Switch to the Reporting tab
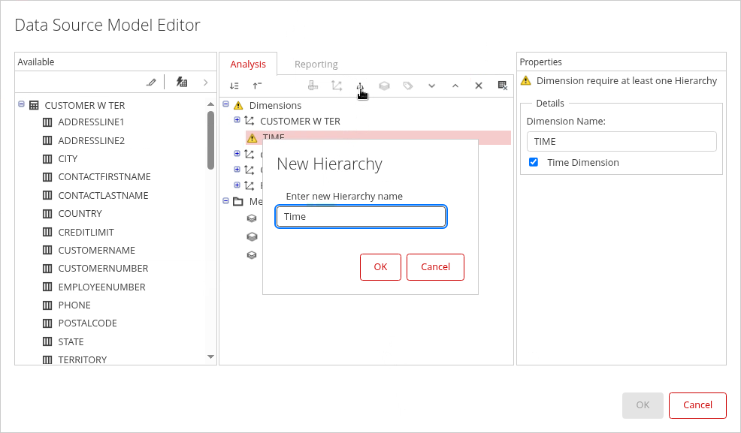 click(x=316, y=65)
